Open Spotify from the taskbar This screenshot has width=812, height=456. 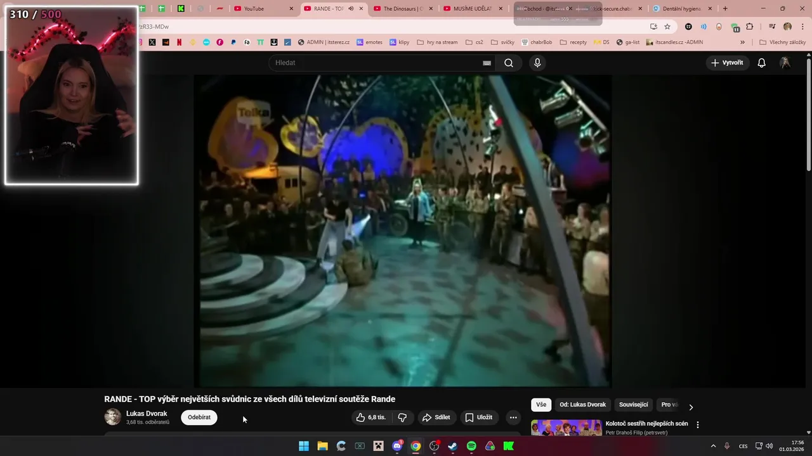tap(471, 446)
